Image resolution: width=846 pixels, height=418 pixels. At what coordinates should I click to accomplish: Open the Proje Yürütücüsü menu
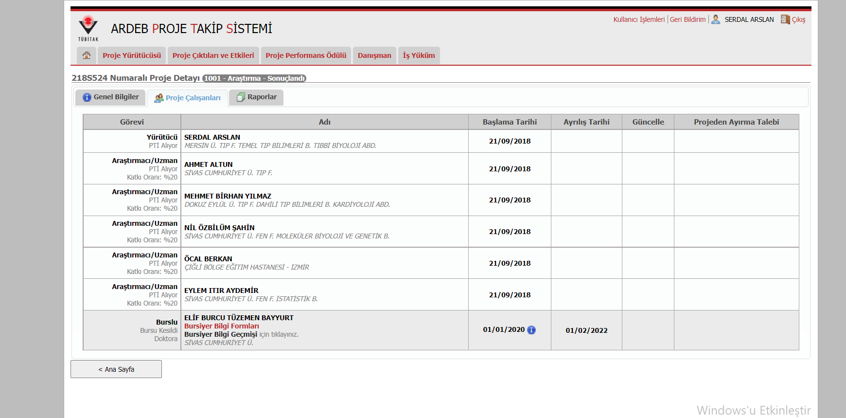pyautogui.click(x=132, y=55)
